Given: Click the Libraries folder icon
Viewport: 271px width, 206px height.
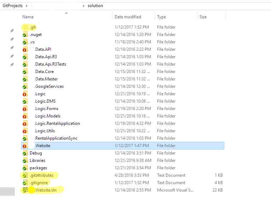Looking at the screenshot, I should click(x=25, y=160).
